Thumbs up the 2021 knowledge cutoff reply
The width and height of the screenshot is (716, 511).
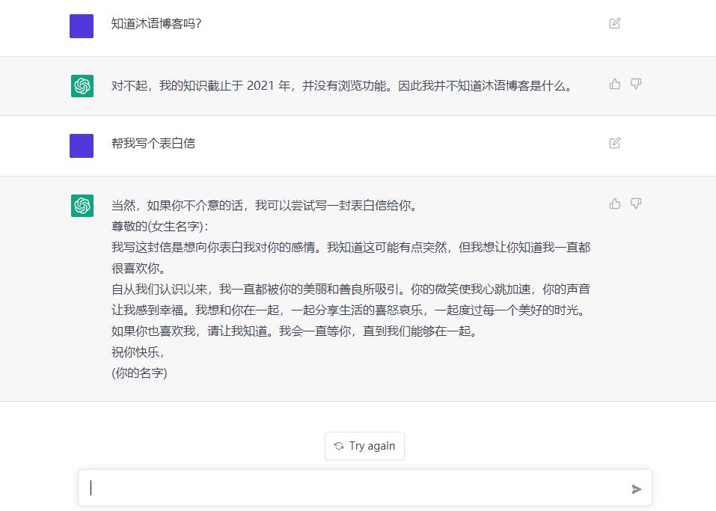615,84
